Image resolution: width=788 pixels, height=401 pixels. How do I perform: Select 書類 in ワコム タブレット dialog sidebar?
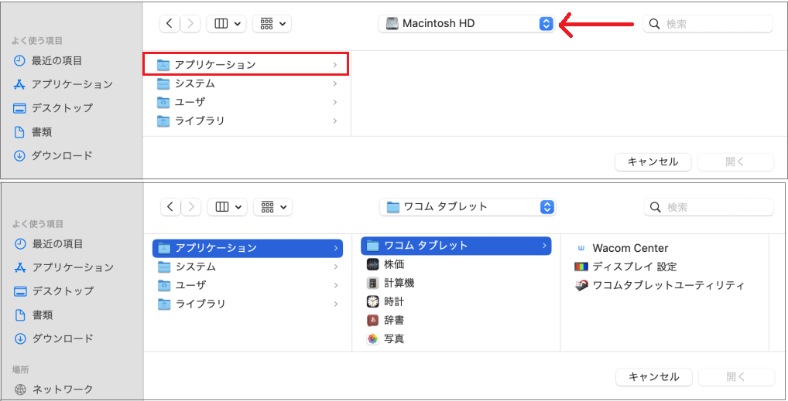33,315
